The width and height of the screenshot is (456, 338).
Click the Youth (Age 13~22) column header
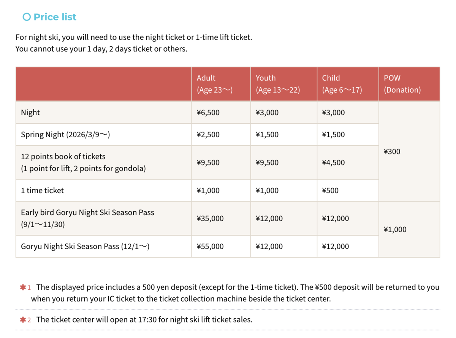point(284,84)
